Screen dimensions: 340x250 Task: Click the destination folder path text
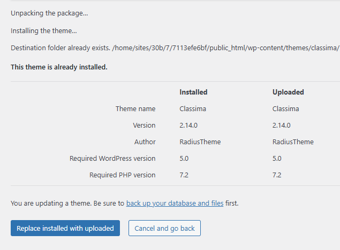[225, 48]
